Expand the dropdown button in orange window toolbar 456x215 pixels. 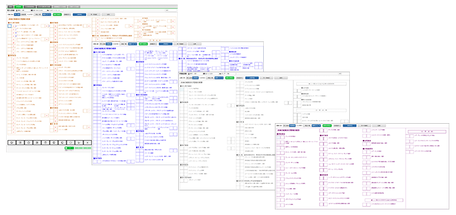click(67, 14)
